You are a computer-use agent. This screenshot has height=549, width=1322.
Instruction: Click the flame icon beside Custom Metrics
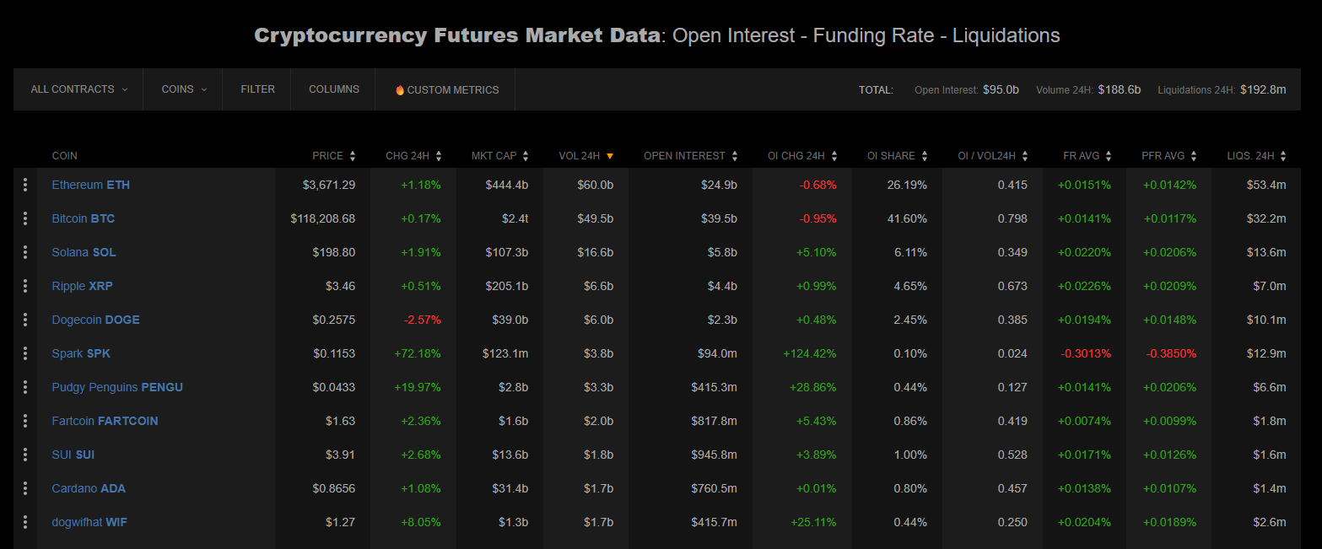(x=400, y=90)
